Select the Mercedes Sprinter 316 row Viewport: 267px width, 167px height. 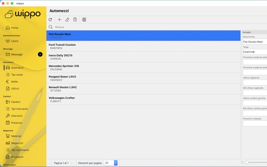(x=144, y=67)
